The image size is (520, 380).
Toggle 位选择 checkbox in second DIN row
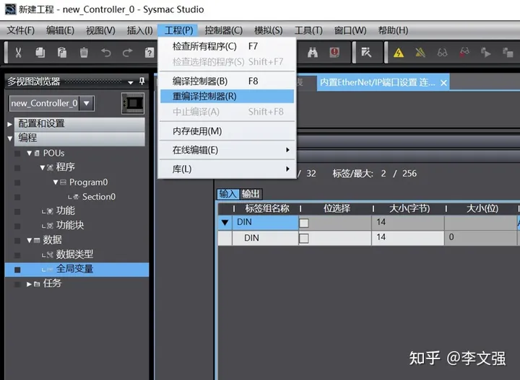pos(304,239)
